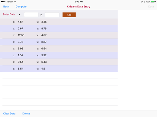
Task: Click the y value 6.43
Action: (x=44, y=62)
